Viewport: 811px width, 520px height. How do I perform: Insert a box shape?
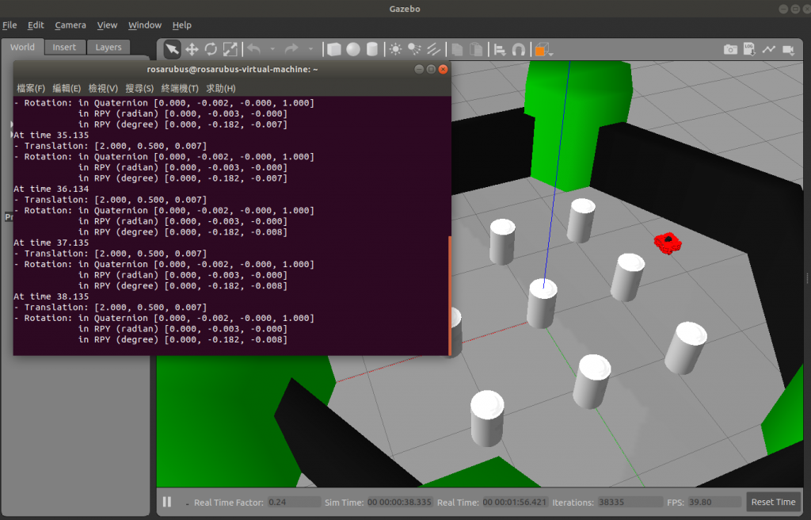pyautogui.click(x=334, y=50)
